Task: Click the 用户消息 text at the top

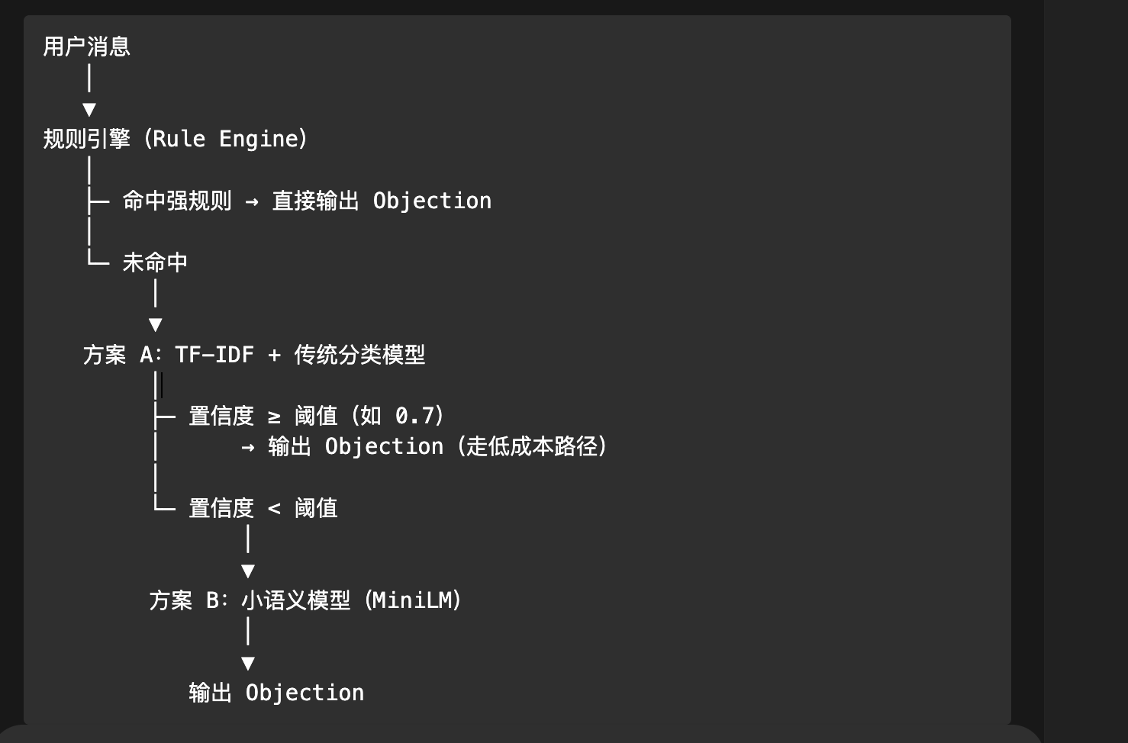Action: [x=86, y=47]
